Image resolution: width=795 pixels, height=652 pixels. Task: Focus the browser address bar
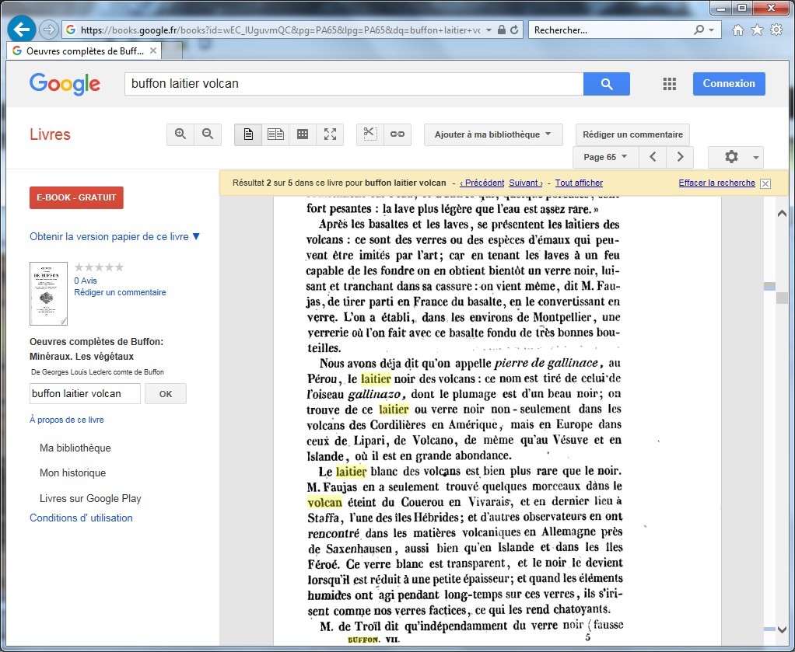[280, 30]
